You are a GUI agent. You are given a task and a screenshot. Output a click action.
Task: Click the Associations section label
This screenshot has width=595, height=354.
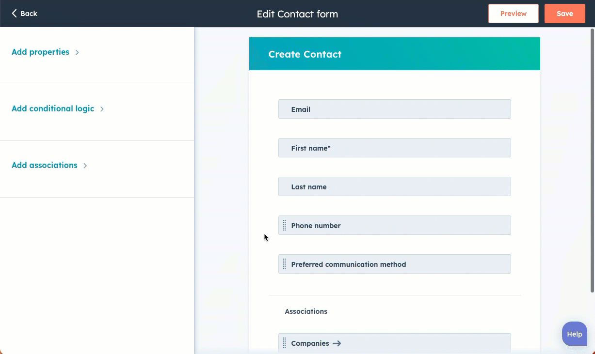point(306,311)
